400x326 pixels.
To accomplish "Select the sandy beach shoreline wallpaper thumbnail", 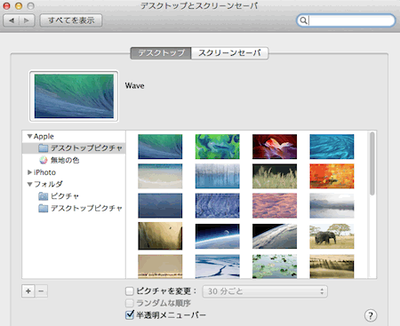I will (160, 176).
